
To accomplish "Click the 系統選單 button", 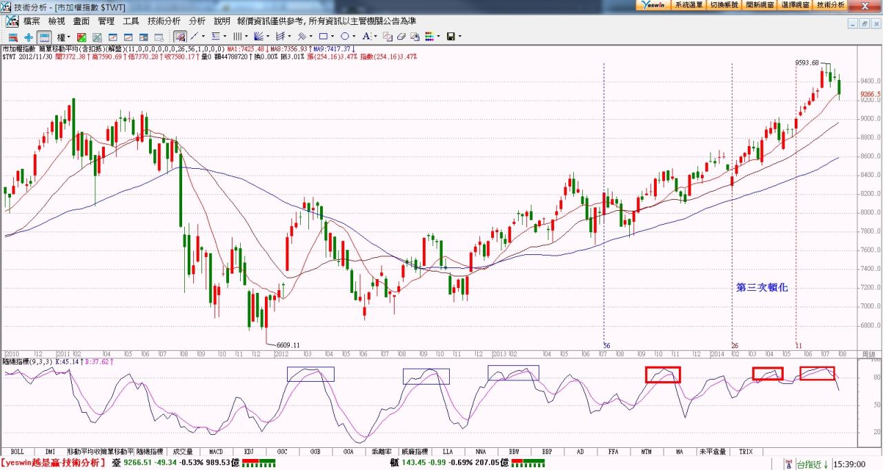I will click(688, 5).
